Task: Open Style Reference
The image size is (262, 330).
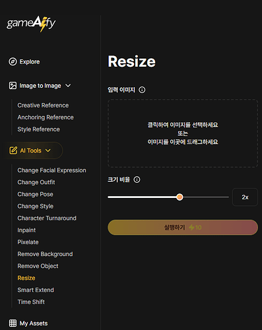Action: (x=38, y=129)
